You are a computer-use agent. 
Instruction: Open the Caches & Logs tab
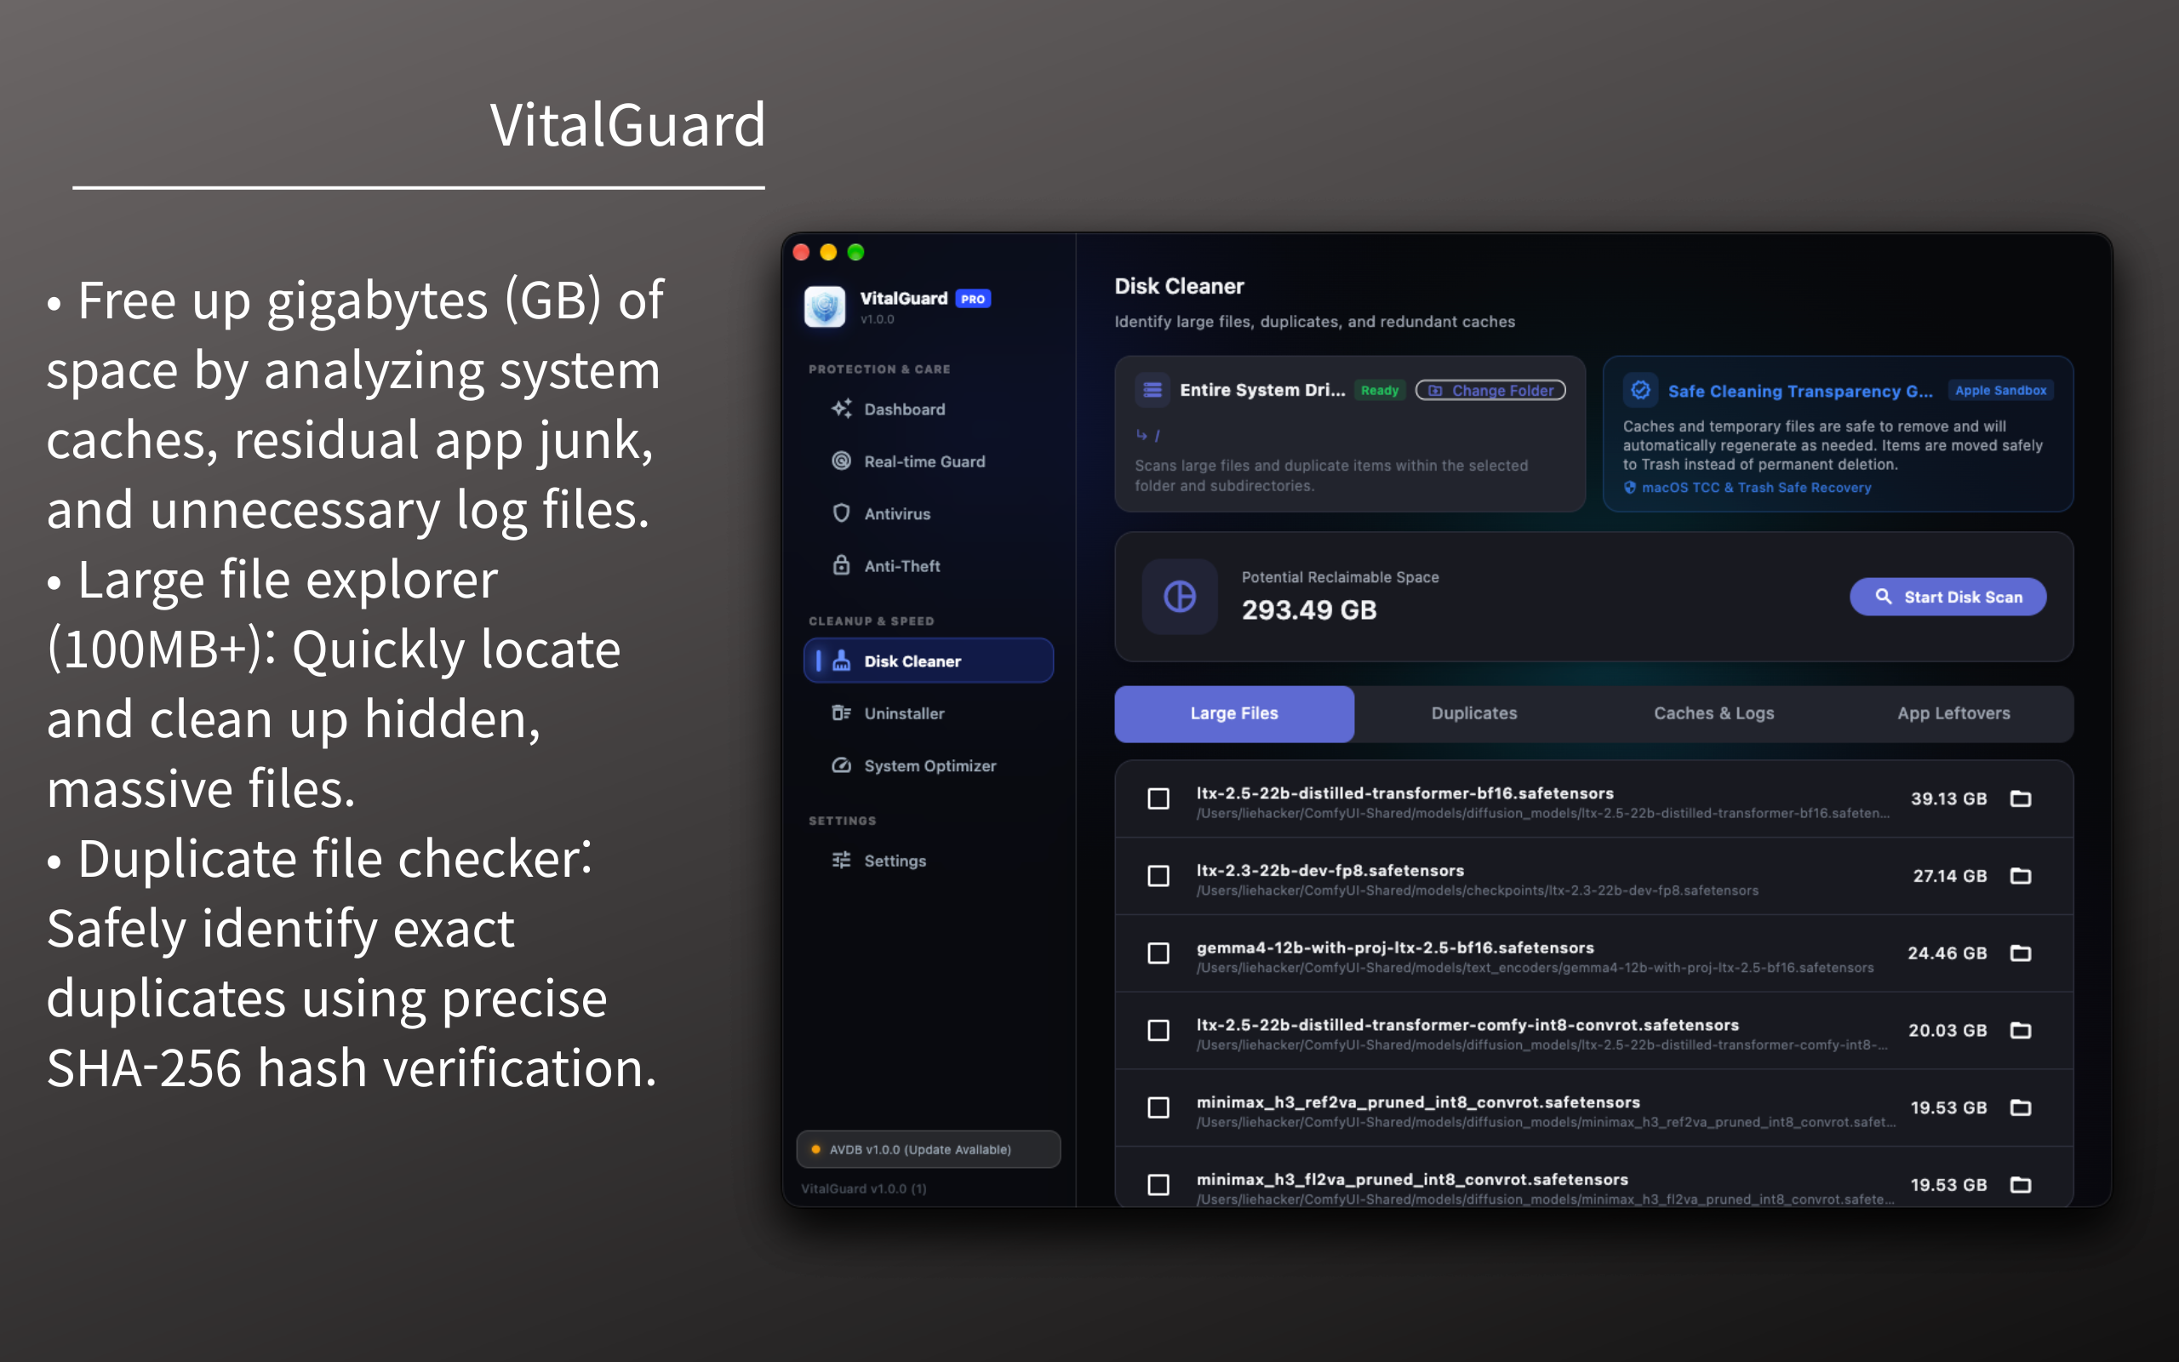(1713, 713)
